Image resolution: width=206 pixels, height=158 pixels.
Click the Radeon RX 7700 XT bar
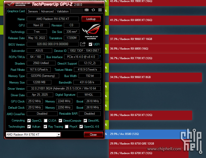[x=157, y=58]
